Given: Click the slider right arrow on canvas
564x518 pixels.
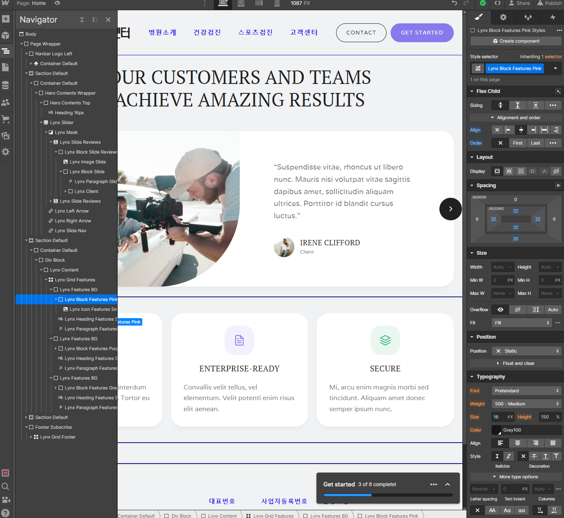Looking at the screenshot, I should click(450, 209).
